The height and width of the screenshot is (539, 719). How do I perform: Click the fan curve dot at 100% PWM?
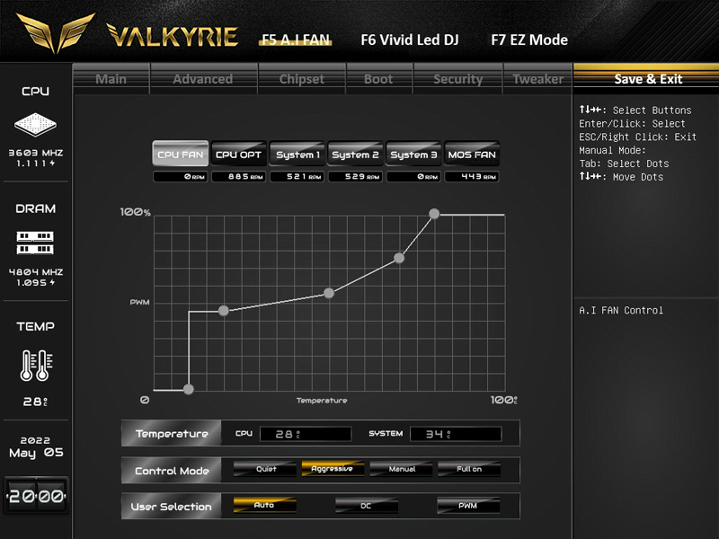point(434,214)
